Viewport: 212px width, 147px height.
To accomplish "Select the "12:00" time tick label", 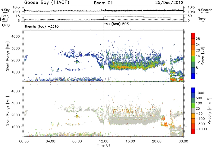I will click(x=104, y=141).
